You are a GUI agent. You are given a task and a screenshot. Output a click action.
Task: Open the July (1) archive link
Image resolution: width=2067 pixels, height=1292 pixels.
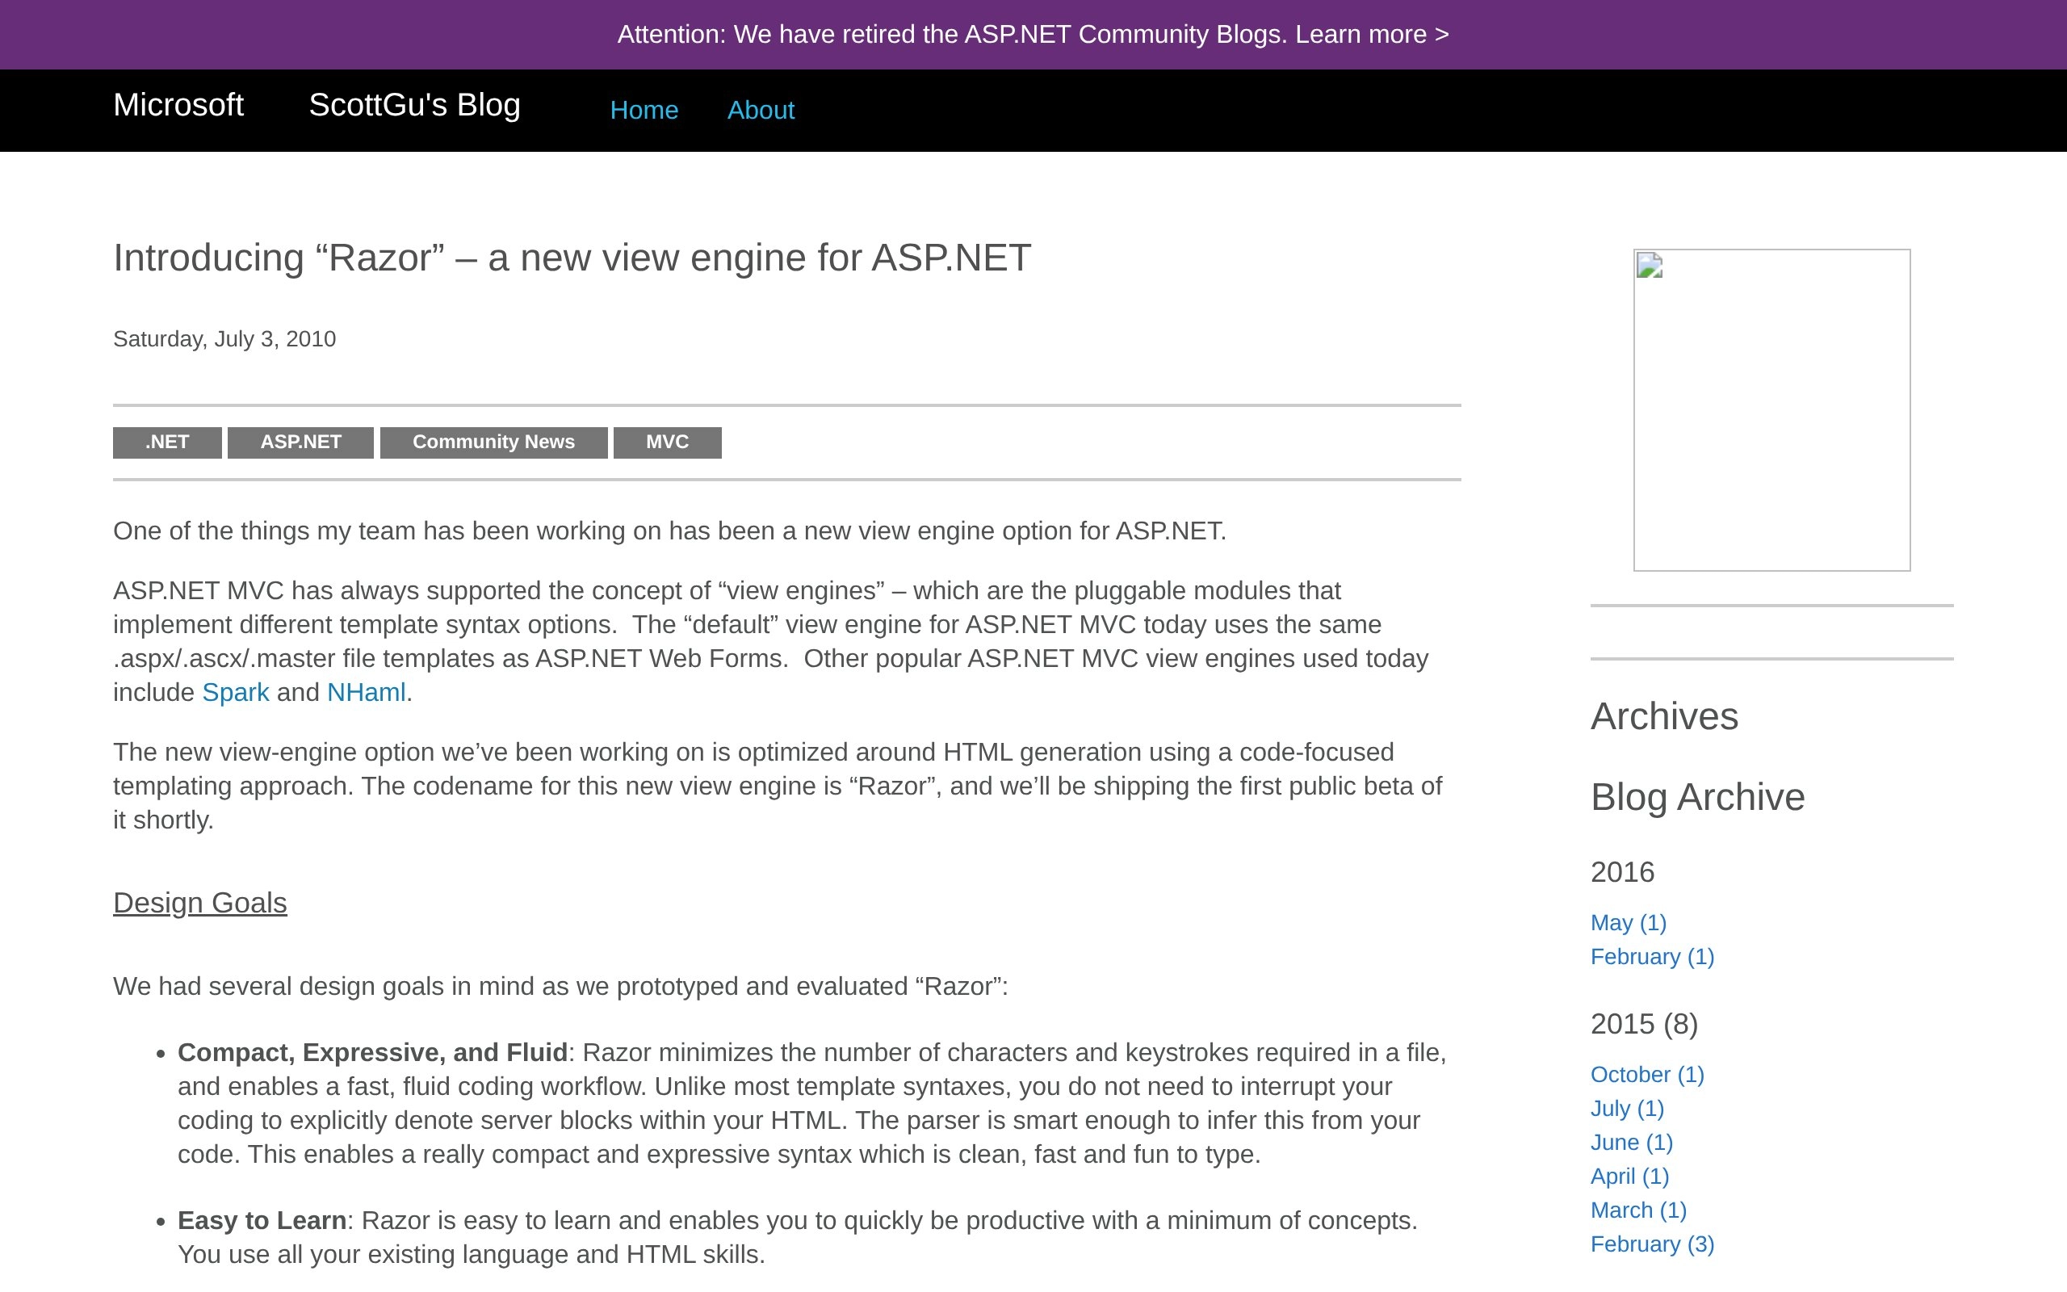point(1627,1108)
